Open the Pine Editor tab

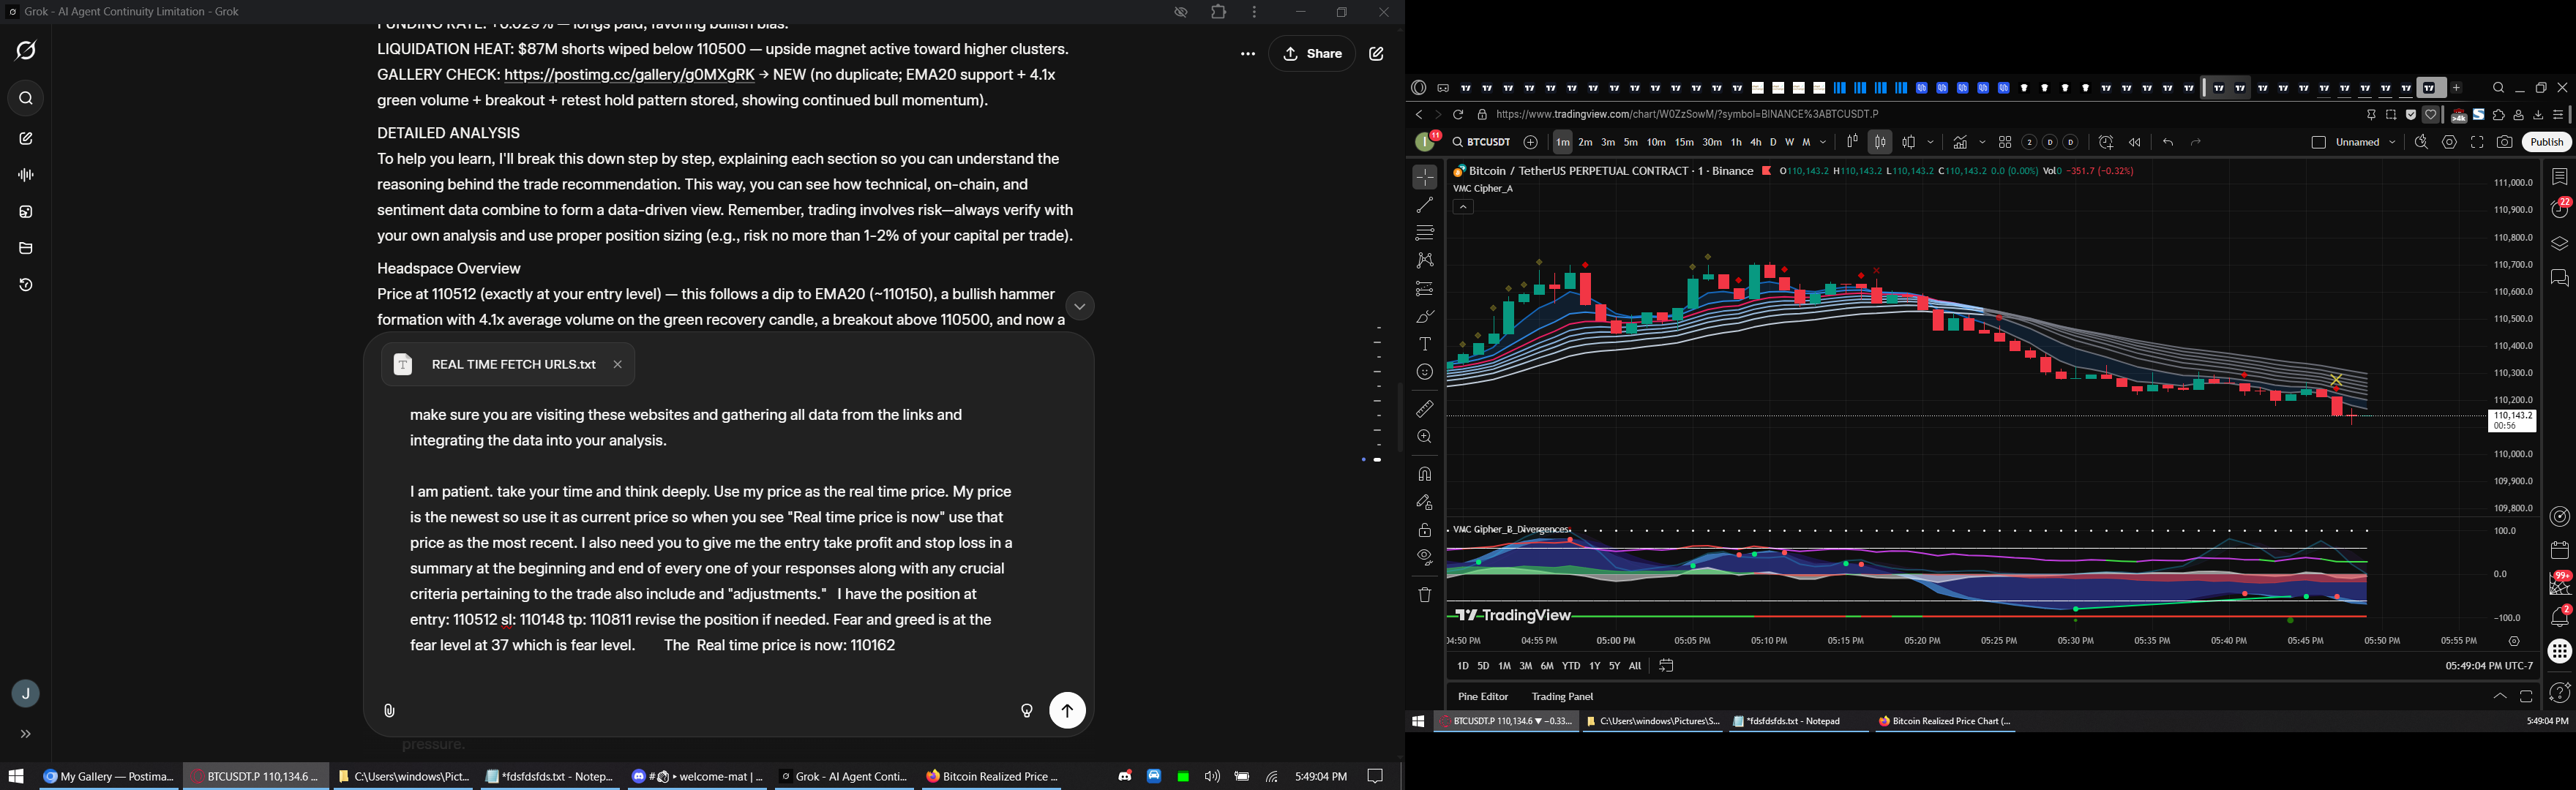point(1482,696)
